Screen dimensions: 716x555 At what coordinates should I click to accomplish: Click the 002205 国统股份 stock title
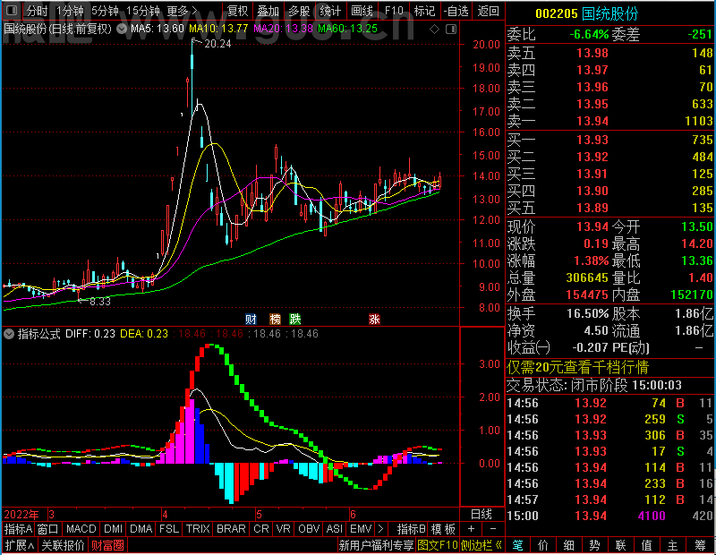pos(586,13)
